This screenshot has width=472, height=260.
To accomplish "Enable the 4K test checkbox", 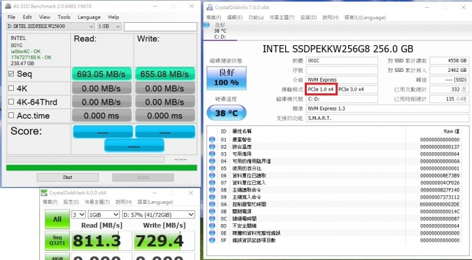I will pyautogui.click(x=11, y=88).
